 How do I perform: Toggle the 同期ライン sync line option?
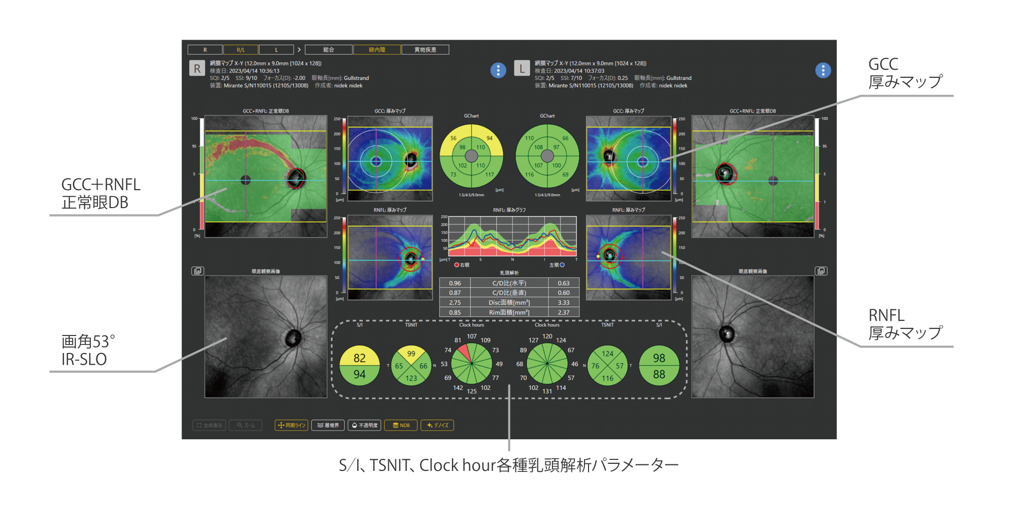(x=292, y=425)
